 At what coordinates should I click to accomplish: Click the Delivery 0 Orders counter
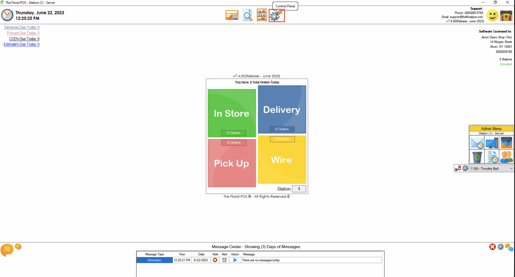(x=282, y=129)
